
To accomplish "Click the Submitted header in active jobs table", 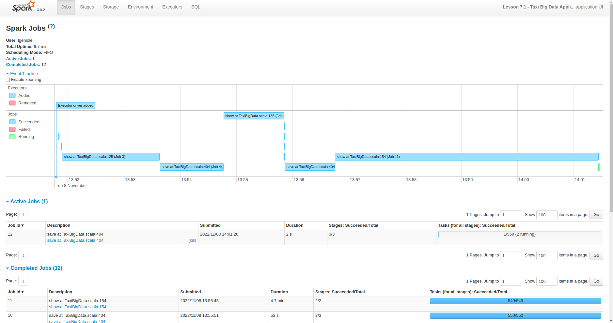I will click(x=210, y=225).
